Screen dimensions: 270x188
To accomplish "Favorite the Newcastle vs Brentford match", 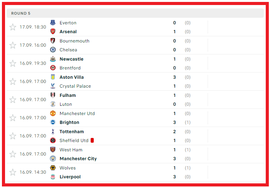I will (13, 63).
